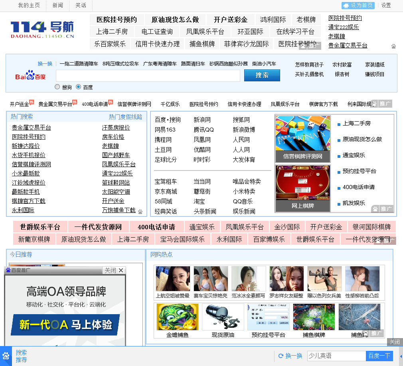Screen dimensions: 403x366
Task: Open 腾讯QQ site link
Action: pos(203,130)
